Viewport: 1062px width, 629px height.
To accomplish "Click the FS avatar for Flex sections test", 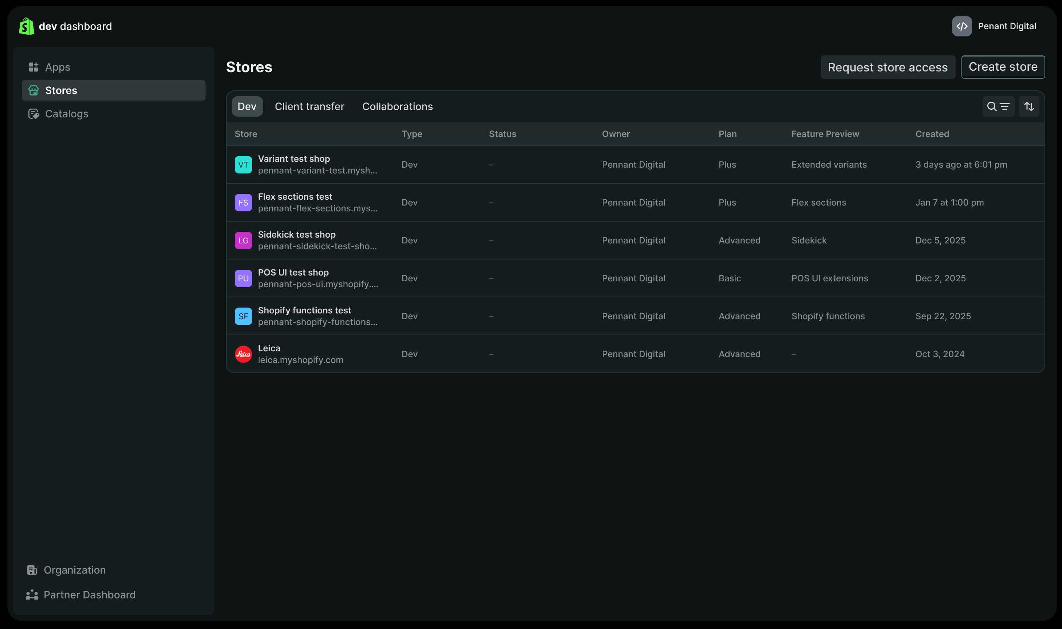I will click(243, 203).
